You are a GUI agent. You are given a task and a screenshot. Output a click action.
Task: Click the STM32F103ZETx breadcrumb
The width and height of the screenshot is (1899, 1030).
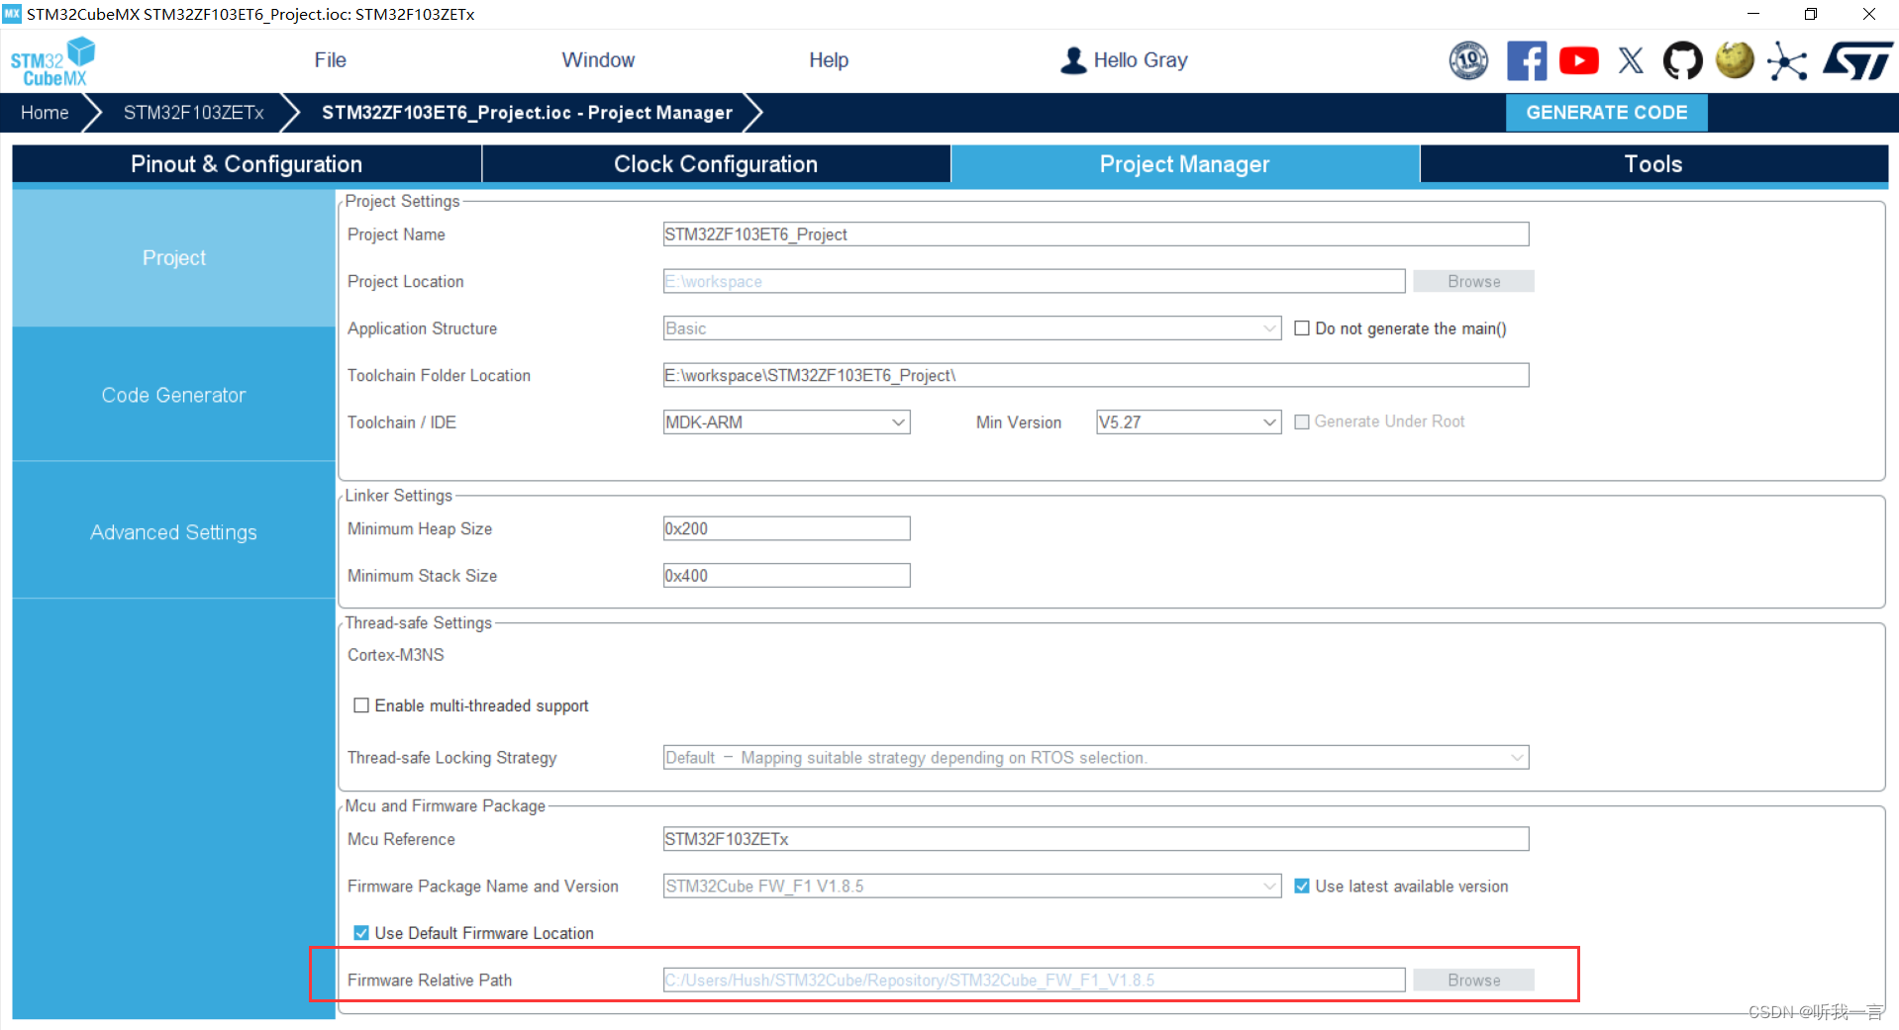pyautogui.click(x=194, y=113)
